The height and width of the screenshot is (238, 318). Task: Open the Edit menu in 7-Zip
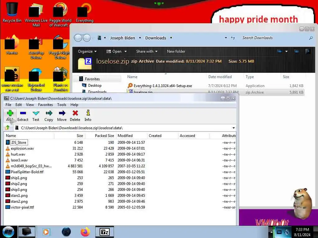click(x=18, y=105)
